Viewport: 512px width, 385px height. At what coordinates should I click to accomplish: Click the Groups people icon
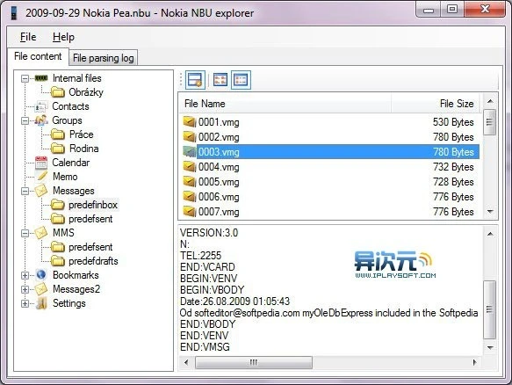(x=41, y=120)
